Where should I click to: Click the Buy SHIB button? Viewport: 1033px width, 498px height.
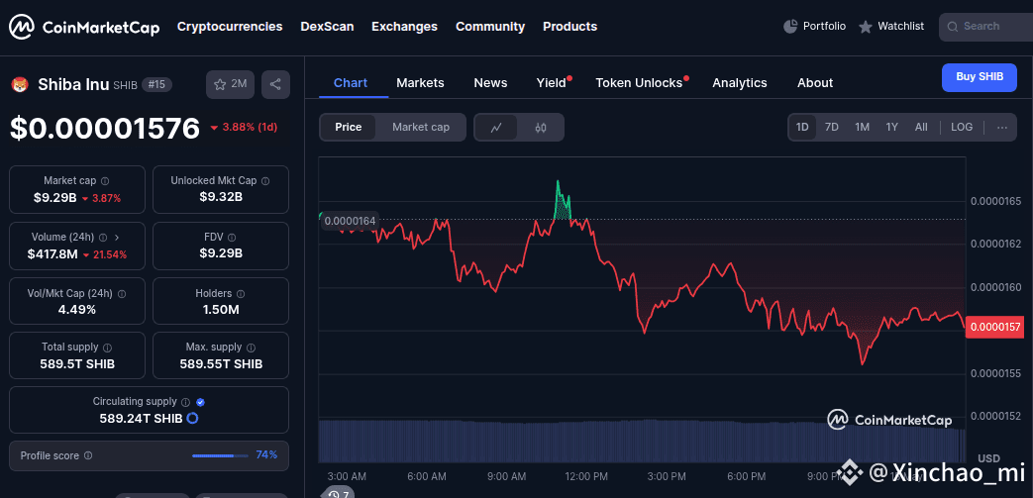pyautogui.click(x=980, y=77)
